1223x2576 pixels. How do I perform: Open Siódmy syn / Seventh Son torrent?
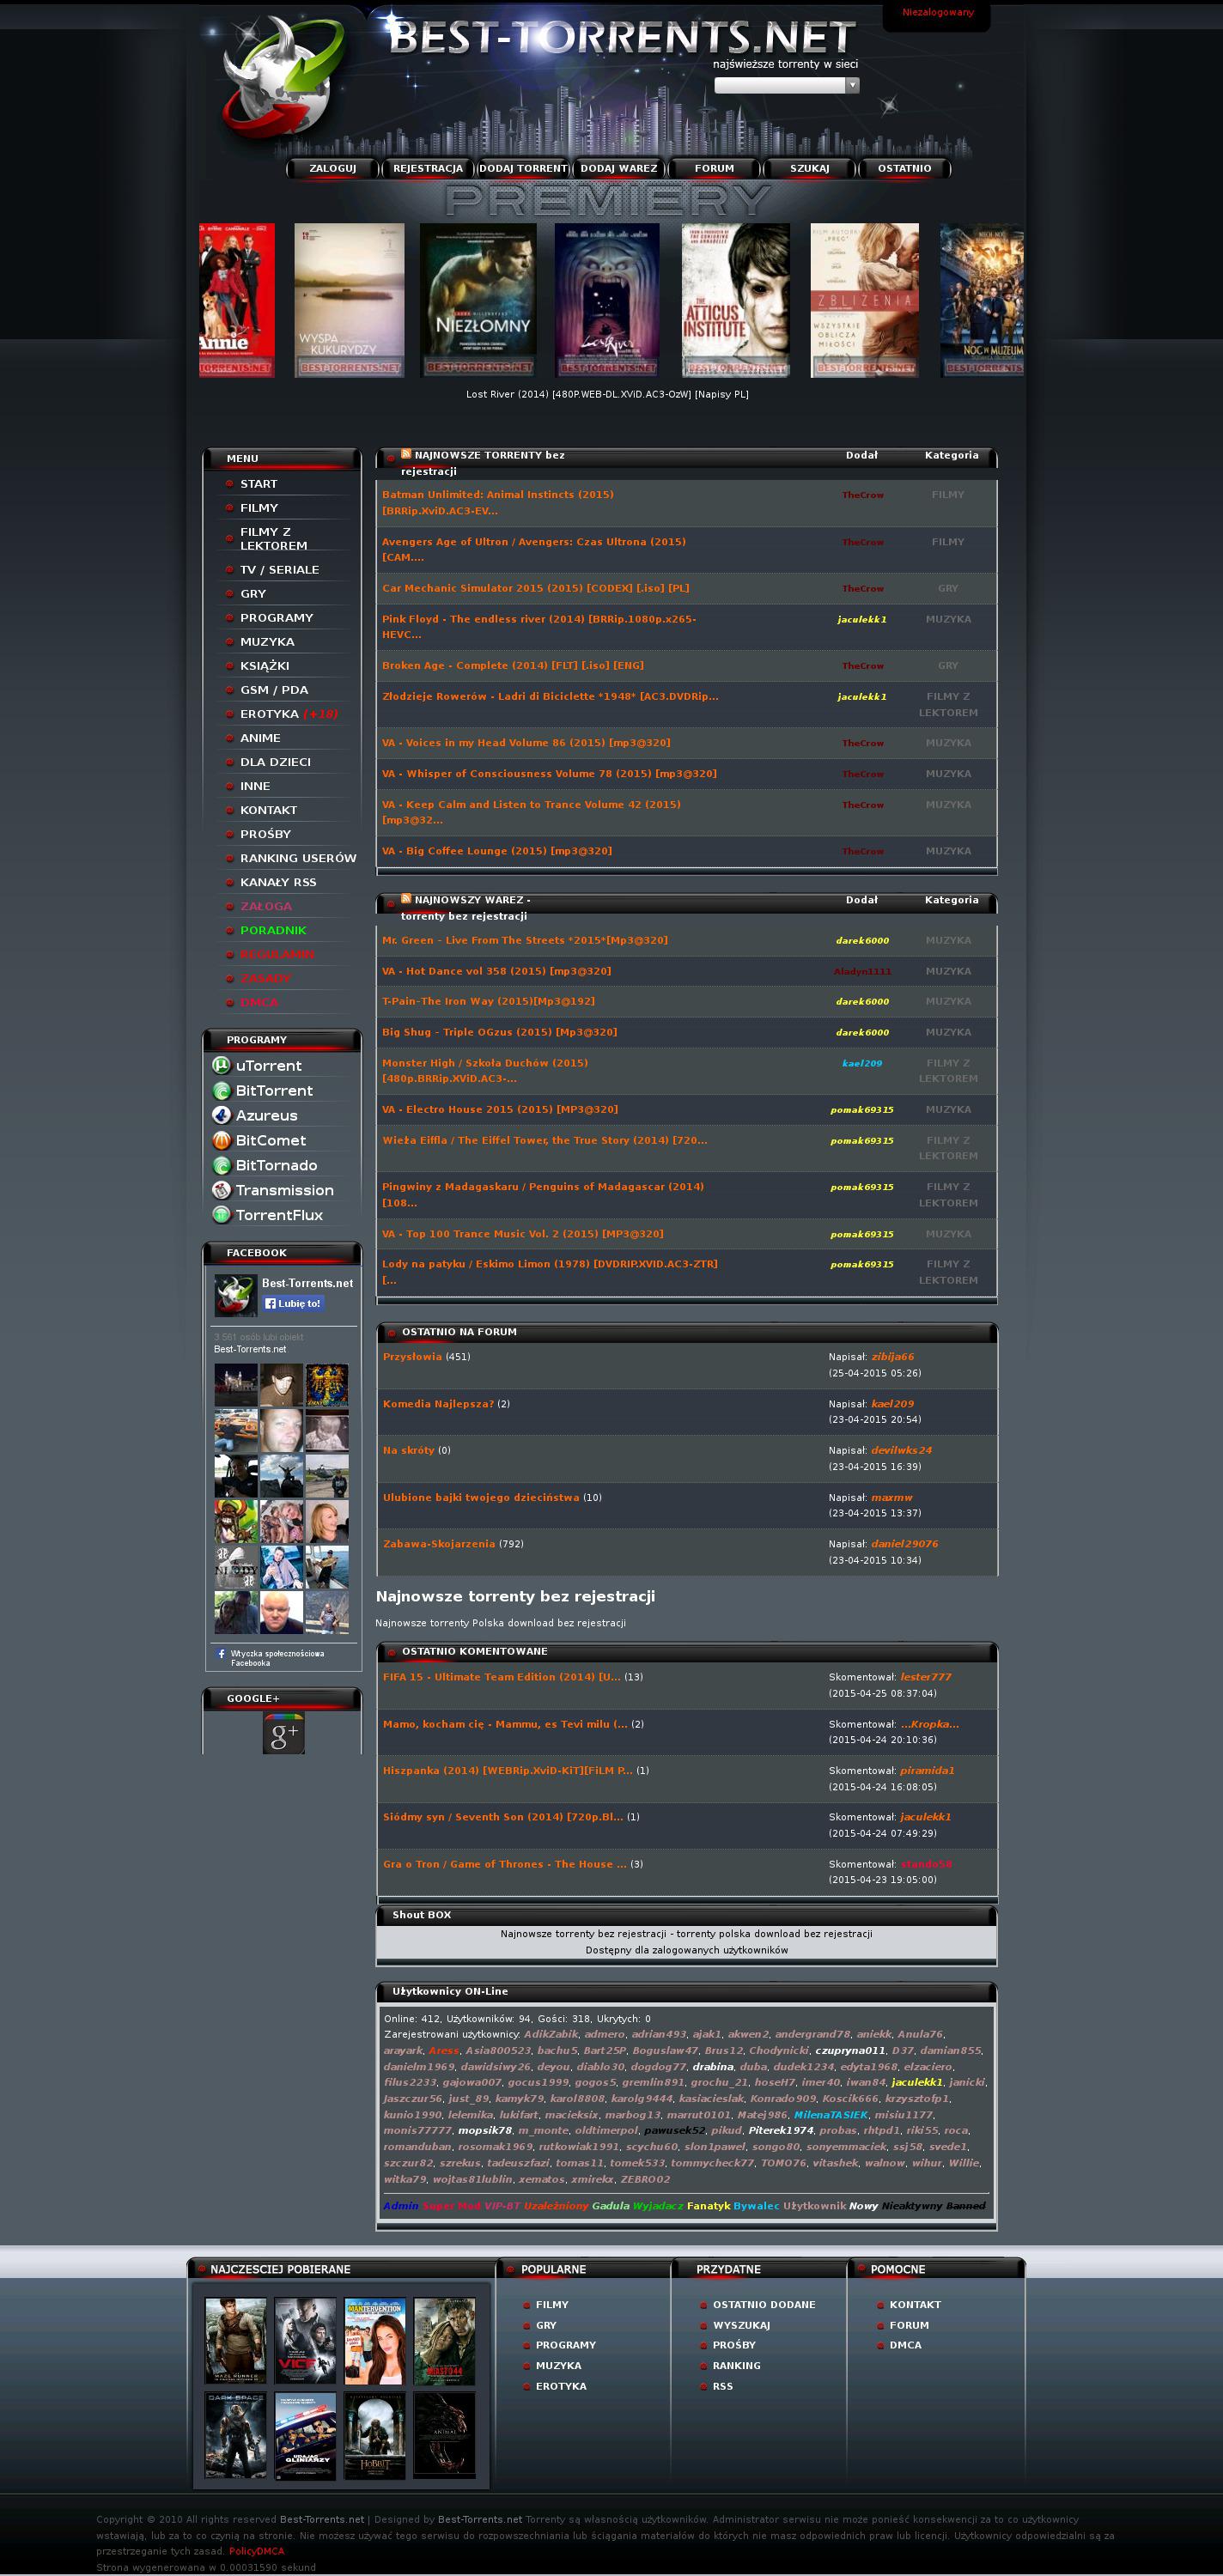(503, 1817)
